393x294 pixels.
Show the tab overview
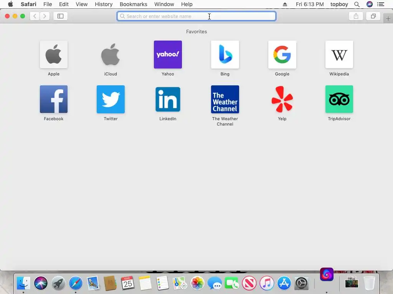click(x=373, y=16)
